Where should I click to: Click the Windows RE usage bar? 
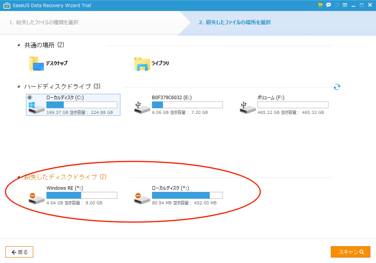click(82, 195)
